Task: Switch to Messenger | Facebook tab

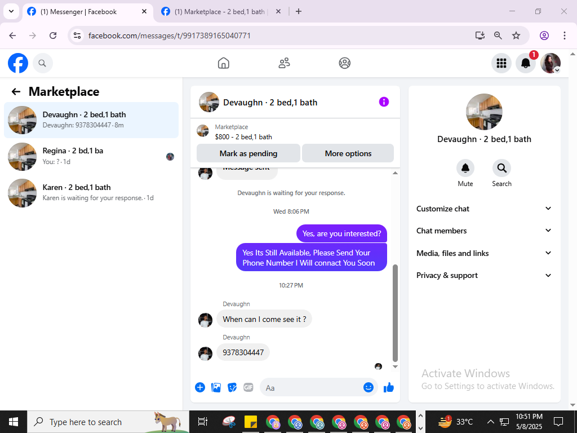Action: (x=87, y=12)
